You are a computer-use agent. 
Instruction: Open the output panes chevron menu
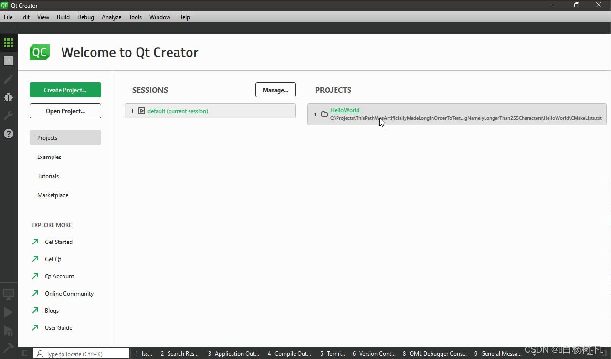click(534, 354)
